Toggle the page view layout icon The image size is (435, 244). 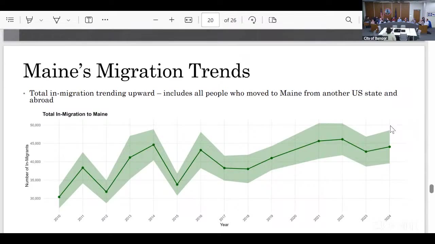coord(273,20)
